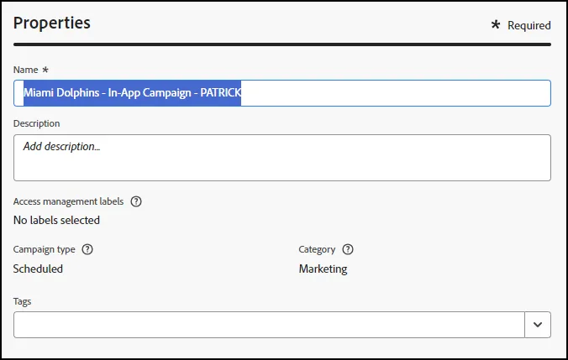The height and width of the screenshot is (360, 568).
Task: Click the 'Marketing' category value
Action: 323,269
